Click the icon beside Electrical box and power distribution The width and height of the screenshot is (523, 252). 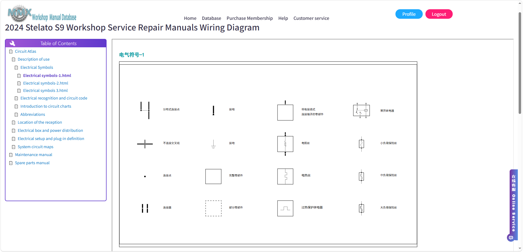pos(14,131)
